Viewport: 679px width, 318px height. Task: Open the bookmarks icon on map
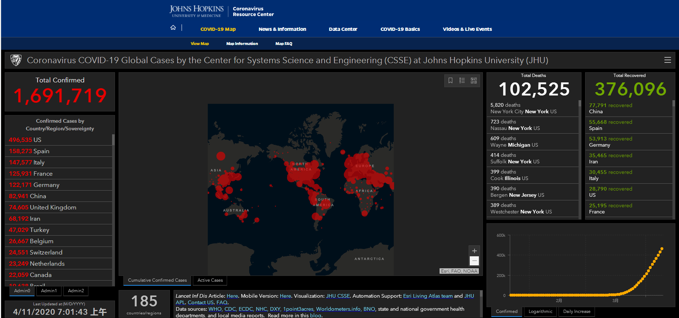coord(450,81)
